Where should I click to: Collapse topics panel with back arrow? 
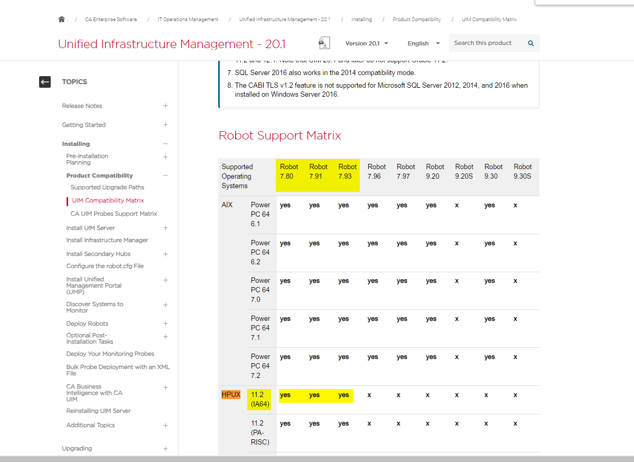click(x=45, y=82)
